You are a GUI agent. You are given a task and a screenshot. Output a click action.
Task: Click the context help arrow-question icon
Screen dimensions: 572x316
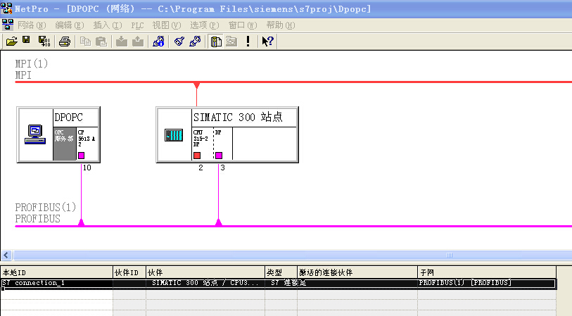(x=268, y=42)
